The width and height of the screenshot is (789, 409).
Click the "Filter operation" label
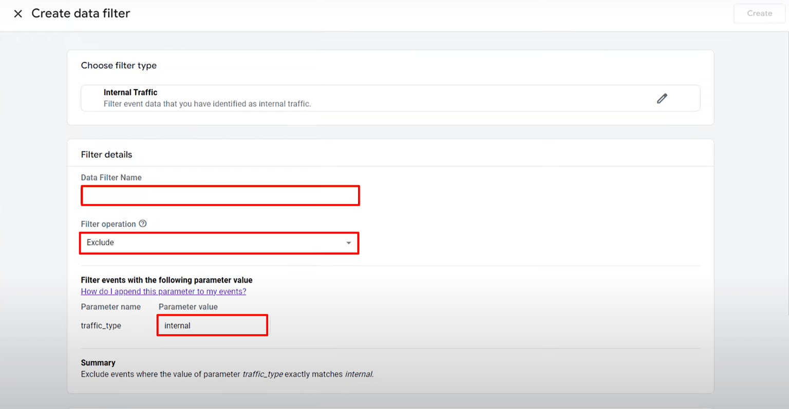108,224
